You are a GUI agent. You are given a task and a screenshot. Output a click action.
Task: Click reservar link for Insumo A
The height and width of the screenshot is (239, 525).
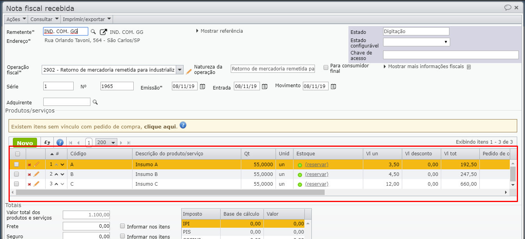click(x=316, y=165)
